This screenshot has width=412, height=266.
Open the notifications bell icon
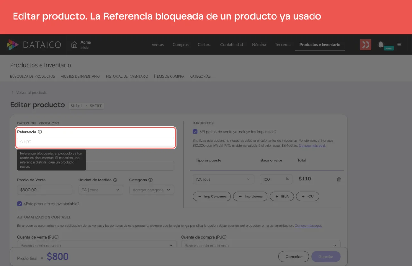pos(381,44)
